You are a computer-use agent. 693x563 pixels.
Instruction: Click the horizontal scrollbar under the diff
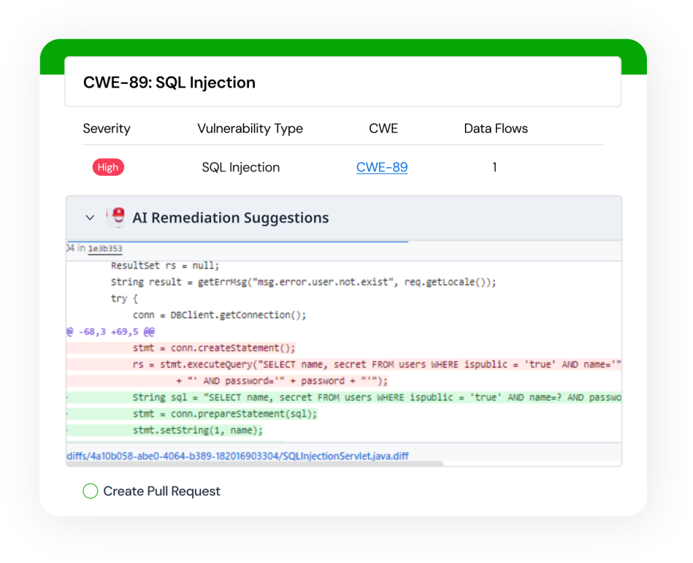coord(257,464)
